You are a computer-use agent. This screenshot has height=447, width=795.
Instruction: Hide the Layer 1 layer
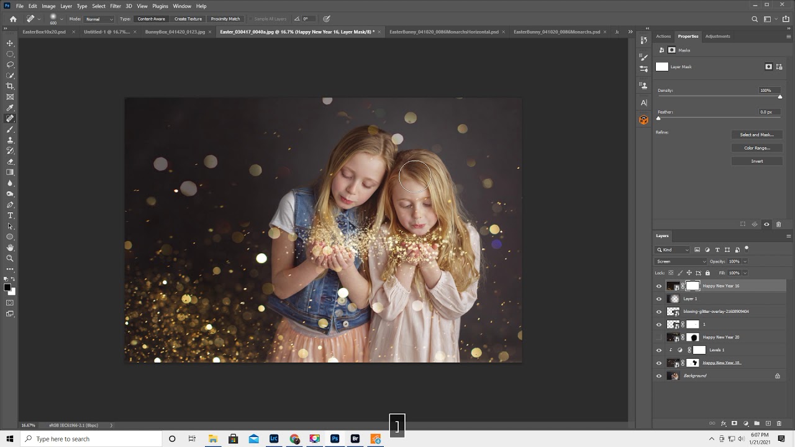tap(659, 299)
